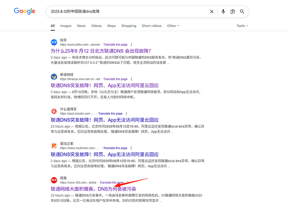Screen dimensions: 288x210
Task: Submit search with magnifier icon
Action: (242, 12)
